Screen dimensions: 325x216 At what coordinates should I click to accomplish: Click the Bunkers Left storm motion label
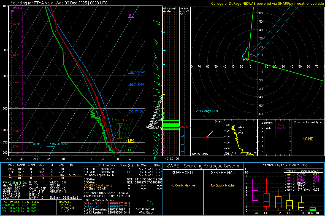93,206
